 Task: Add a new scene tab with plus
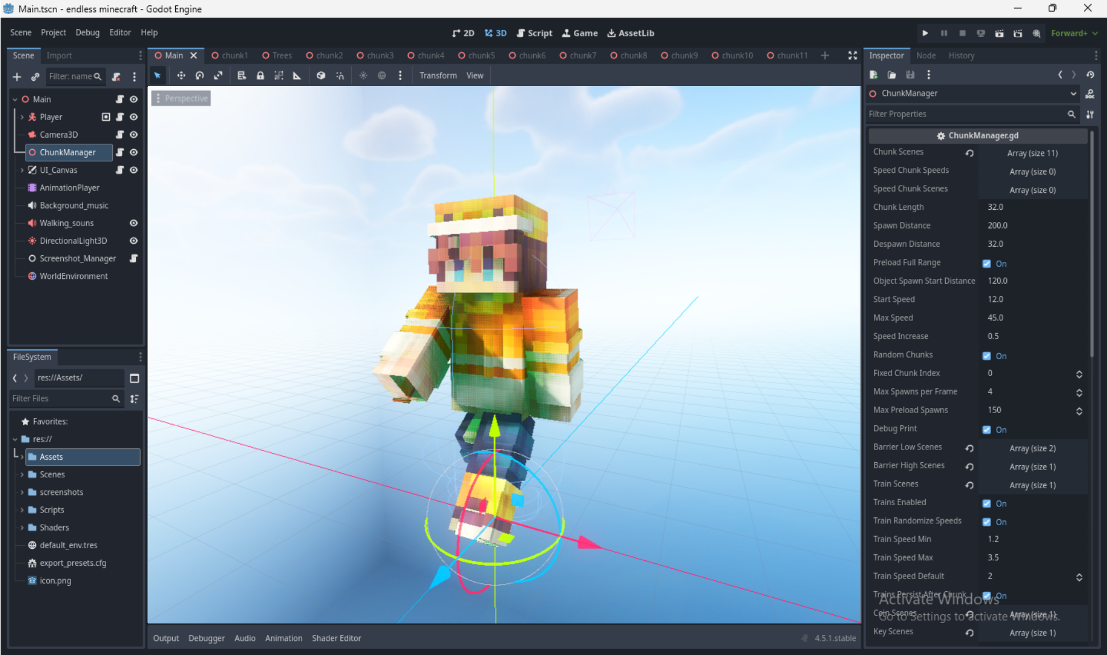tap(825, 55)
